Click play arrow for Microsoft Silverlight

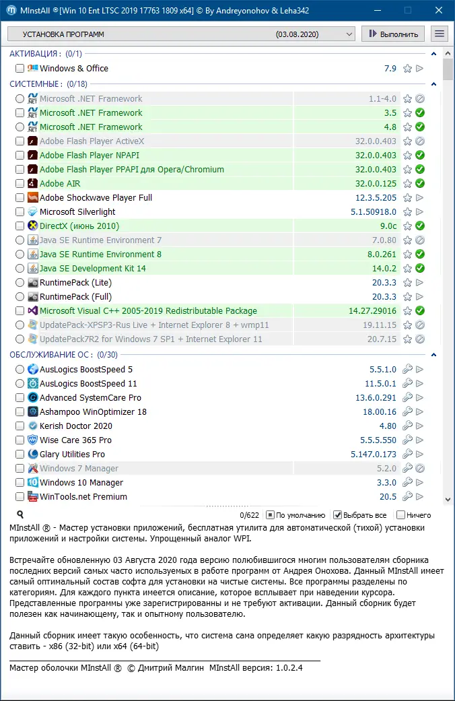(420, 211)
